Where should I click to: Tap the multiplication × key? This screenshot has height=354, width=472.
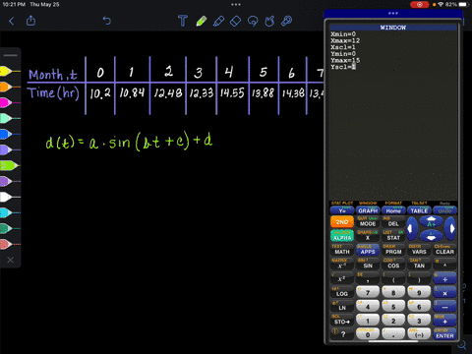click(444, 293)
